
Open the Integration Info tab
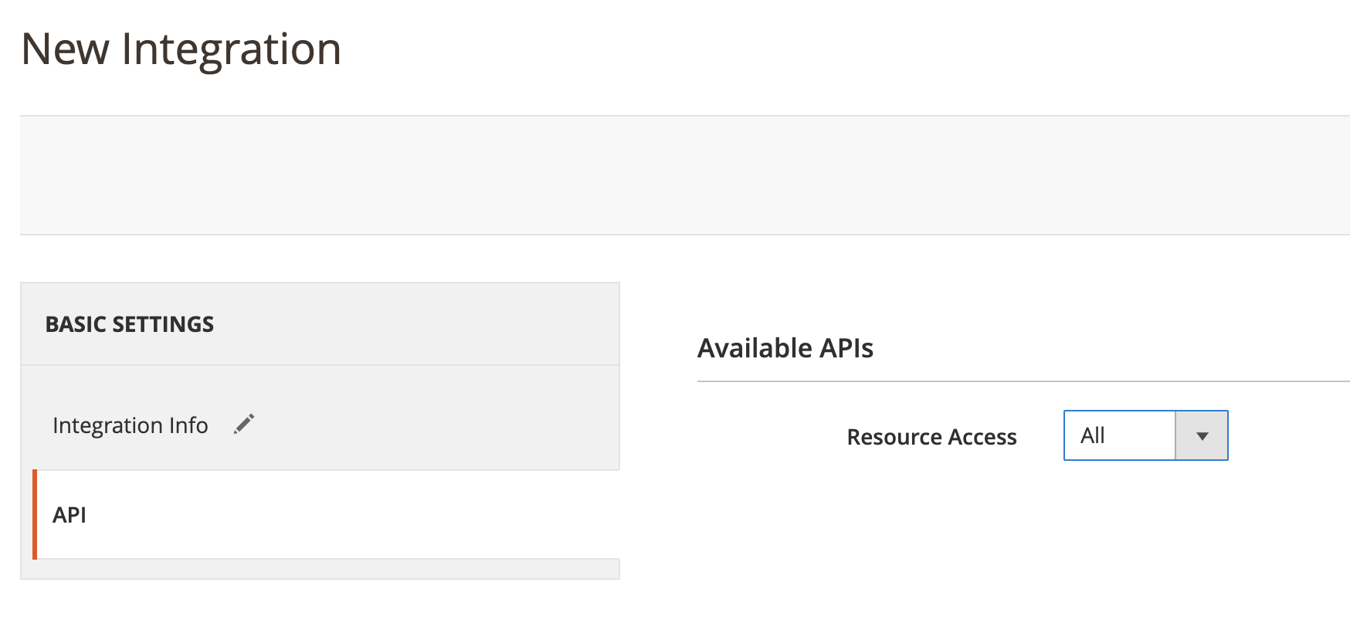coord(130,425)
